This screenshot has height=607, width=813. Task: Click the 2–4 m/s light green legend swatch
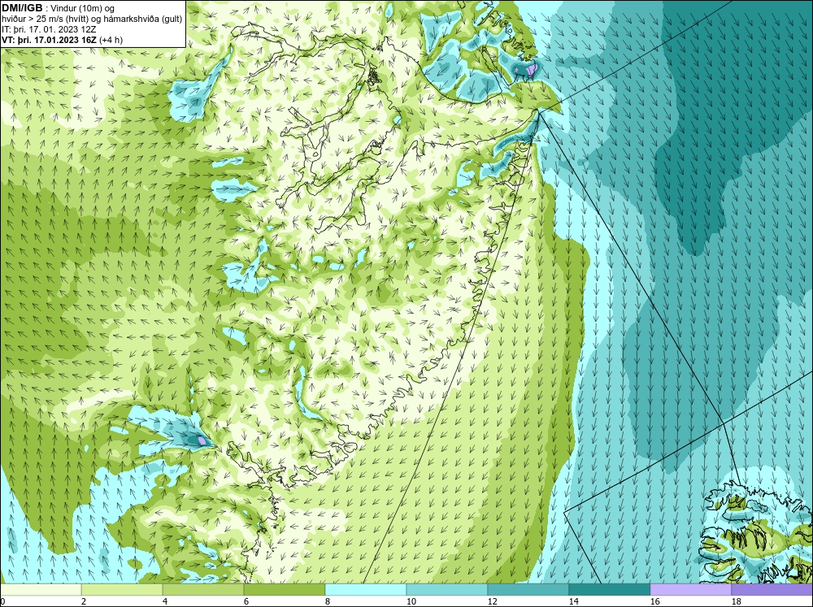(122, 590)
